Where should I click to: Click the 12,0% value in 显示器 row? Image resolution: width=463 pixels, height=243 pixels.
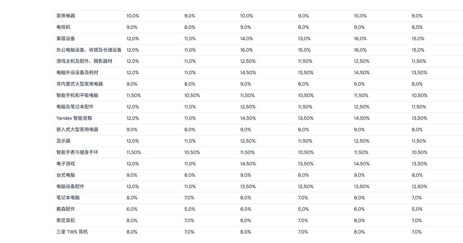(133, 141)
